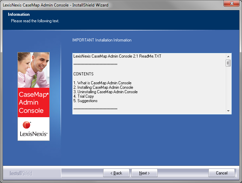Click the 'Information' header title
The height and width of the screenshot is (183, 242).
coord(19,14)
